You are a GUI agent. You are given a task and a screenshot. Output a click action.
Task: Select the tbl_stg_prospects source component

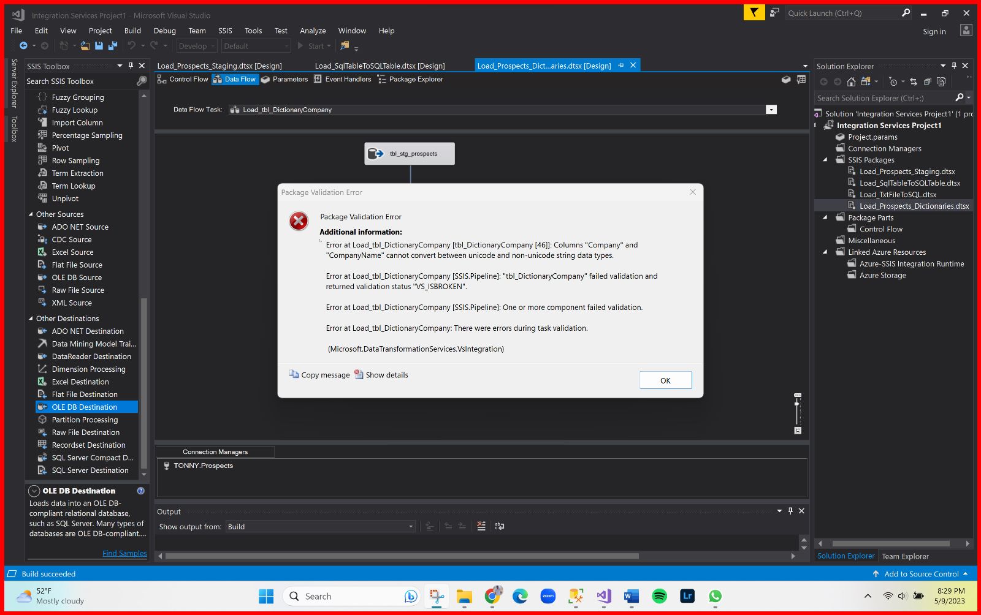click(x=410, y=154)
